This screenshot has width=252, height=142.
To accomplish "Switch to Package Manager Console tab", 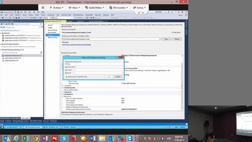I will 20,121.
